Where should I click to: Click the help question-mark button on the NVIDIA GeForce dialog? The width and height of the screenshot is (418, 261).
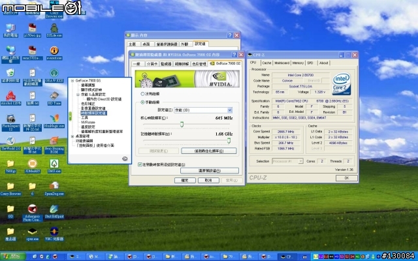(x=234, y=55)
